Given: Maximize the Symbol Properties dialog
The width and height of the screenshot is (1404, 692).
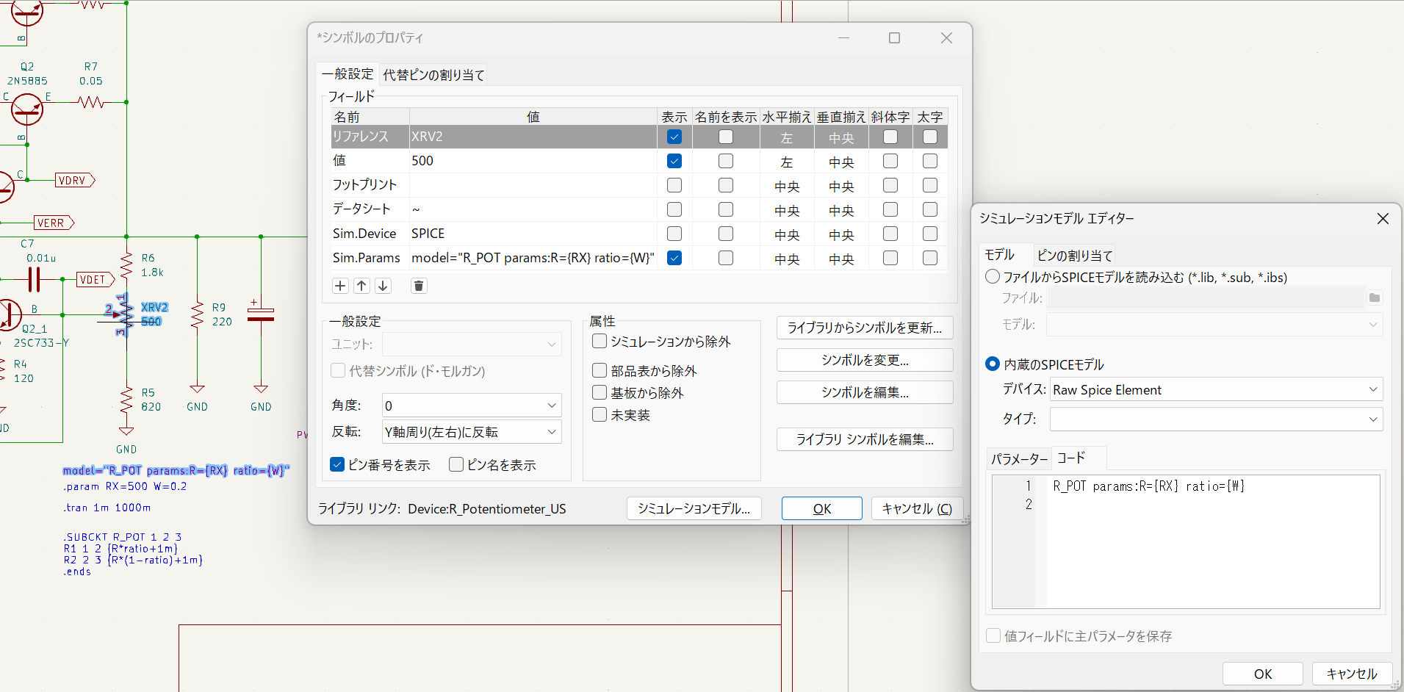Looking at the screenshot, I should click(x=894, y=37).
